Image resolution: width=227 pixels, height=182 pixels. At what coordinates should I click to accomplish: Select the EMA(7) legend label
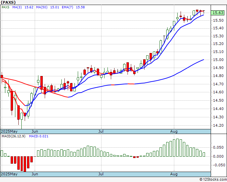pos(67,7)
